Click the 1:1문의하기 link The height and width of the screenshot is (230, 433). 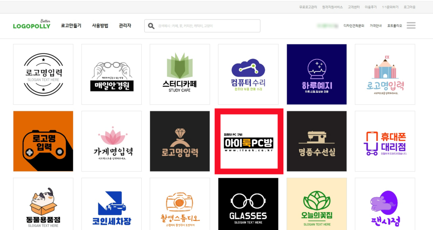[390, 7]
